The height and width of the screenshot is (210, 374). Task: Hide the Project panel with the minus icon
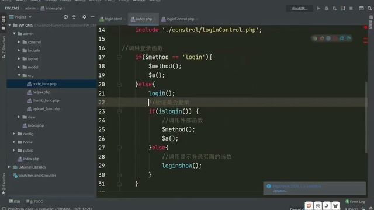92,17
